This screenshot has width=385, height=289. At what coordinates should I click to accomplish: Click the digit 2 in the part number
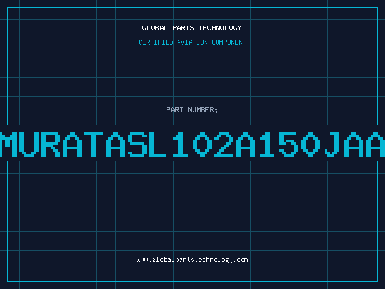[x=224, y=144]
